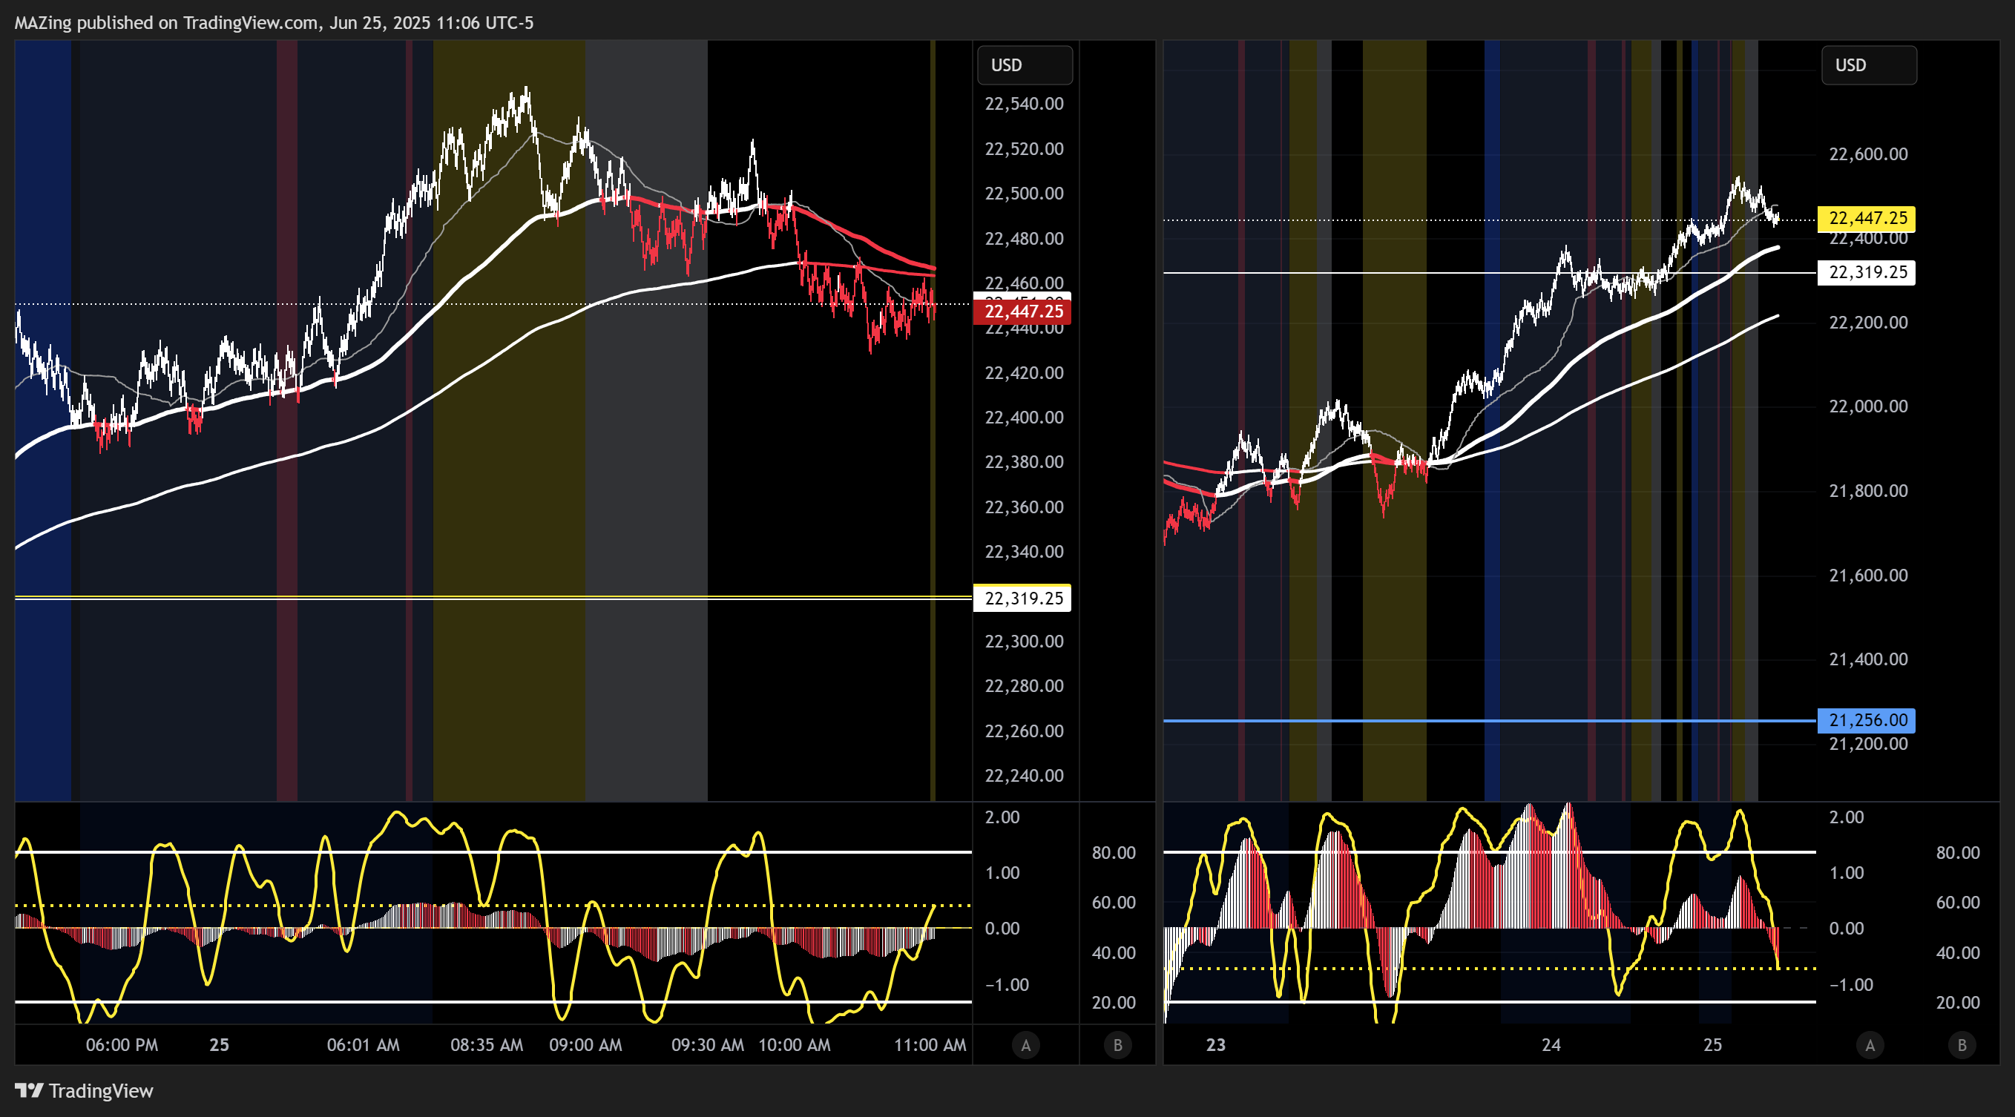2015x1117 pixels.
Task: Click the 22,319.25 label on right chart
Action: [x=1867, y=272]
